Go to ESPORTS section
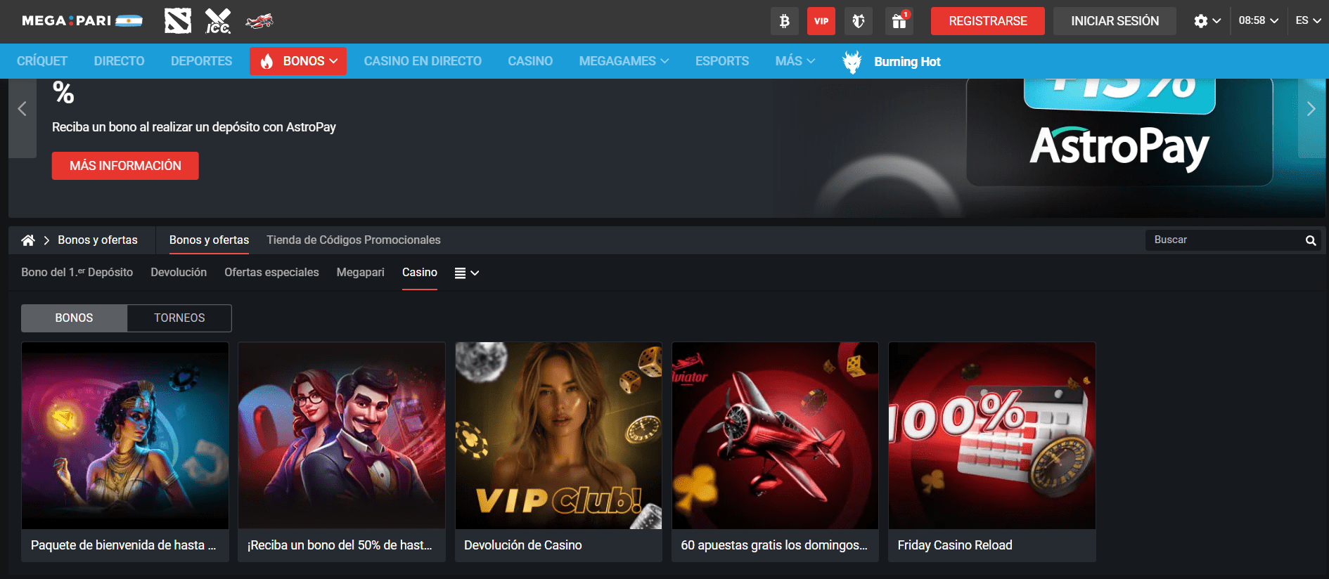The image size is (1329, 579). pos(722,61)
